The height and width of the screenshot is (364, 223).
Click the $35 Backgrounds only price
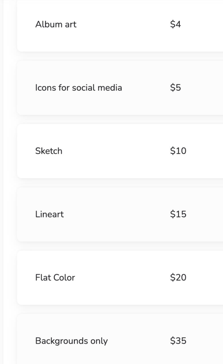coord(178,341)
